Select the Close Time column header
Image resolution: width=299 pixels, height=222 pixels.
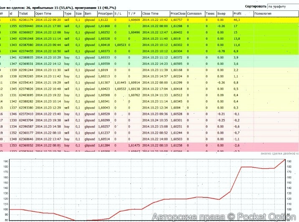pos(150,13)
